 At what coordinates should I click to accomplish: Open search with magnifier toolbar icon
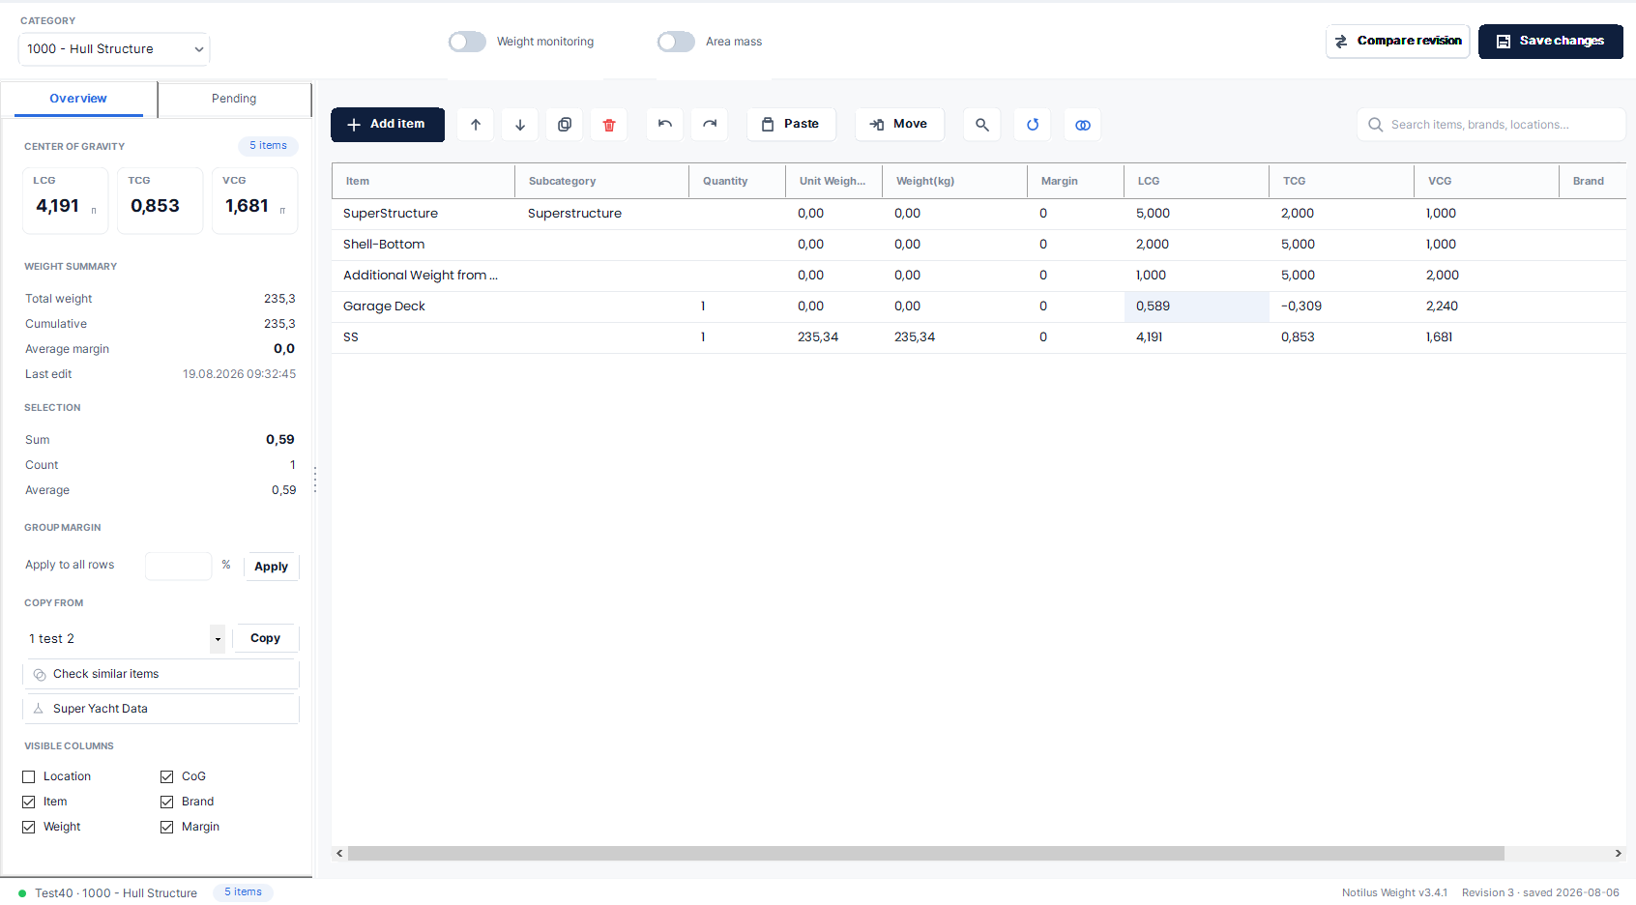tap(982, 125)
